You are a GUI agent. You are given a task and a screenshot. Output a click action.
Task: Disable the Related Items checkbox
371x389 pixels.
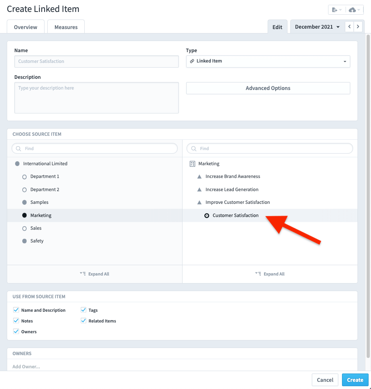tap(84, 321)
